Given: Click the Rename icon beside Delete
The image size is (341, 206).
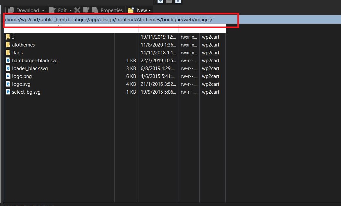Looking at the screenshot, I should (86, 10).
